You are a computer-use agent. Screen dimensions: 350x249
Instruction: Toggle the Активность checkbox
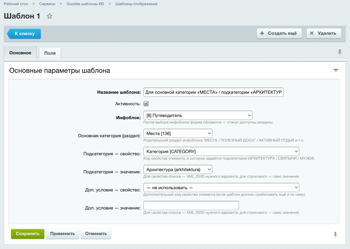pyautogui.click(x=146, y=104)
